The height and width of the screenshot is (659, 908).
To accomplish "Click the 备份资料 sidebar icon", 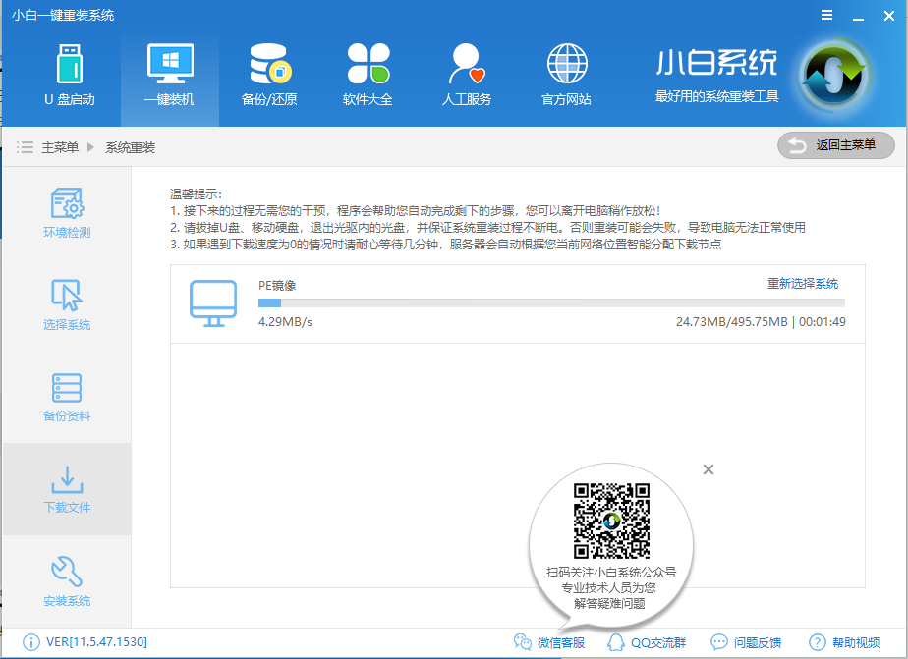I will point(66,389).
